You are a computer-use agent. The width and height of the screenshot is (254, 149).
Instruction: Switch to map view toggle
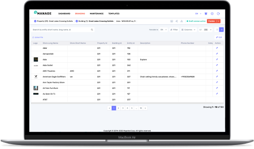click(217, 29)
